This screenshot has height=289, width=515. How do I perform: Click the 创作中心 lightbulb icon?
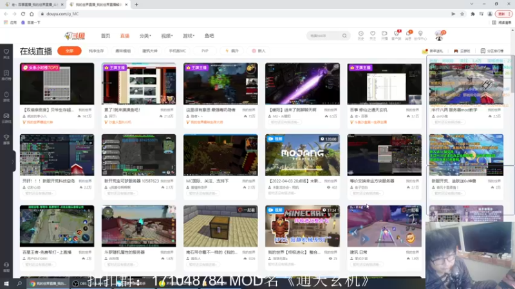tap(420, 35)
